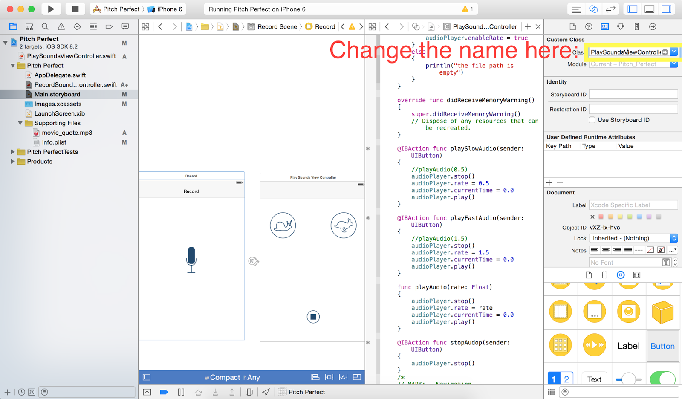The width and height of the screenshot is (682, 399).
Task: Run the app with the Play button
Action: click(50, 9)
